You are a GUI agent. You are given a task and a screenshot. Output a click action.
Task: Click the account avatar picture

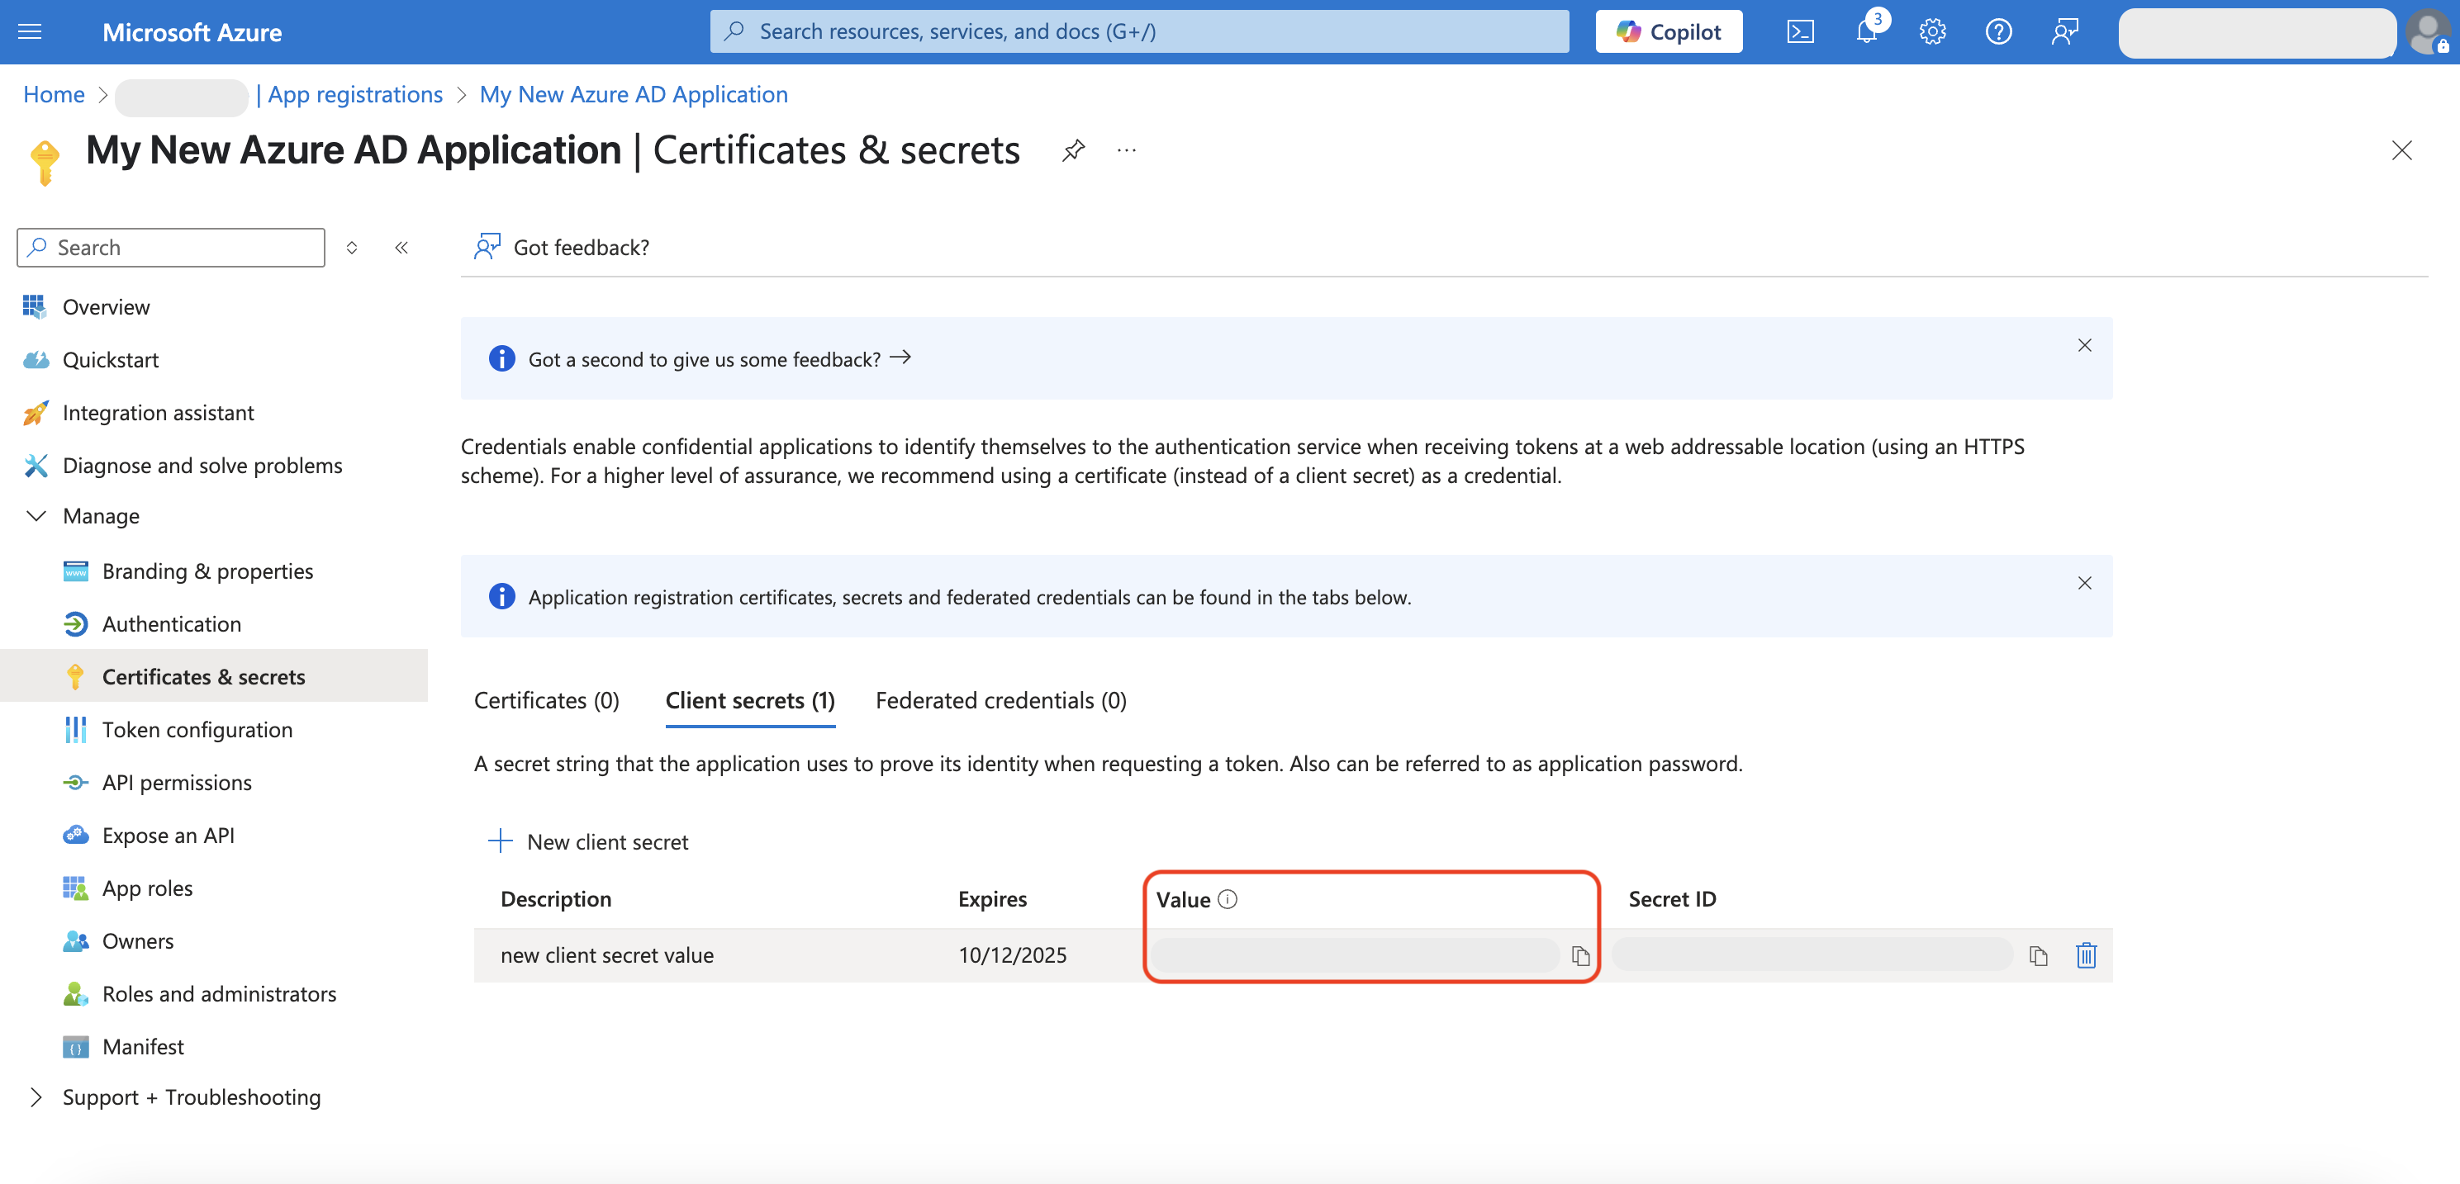(x=2429, y=31)
